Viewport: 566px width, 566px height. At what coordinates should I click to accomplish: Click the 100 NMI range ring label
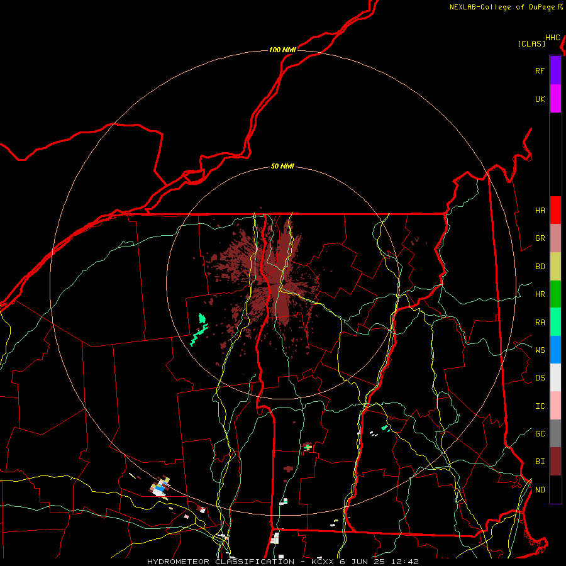pyautogui.click(x=282, y=50)
